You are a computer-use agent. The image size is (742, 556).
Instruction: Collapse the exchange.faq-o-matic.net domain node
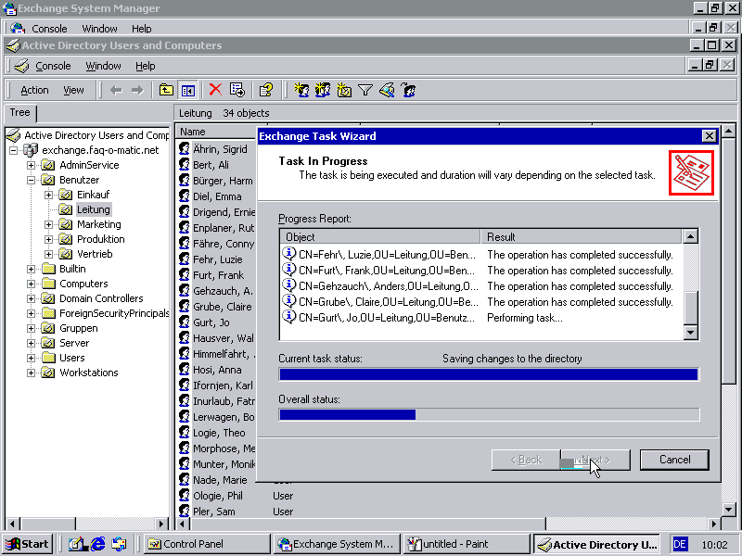[x=13, y=150]
